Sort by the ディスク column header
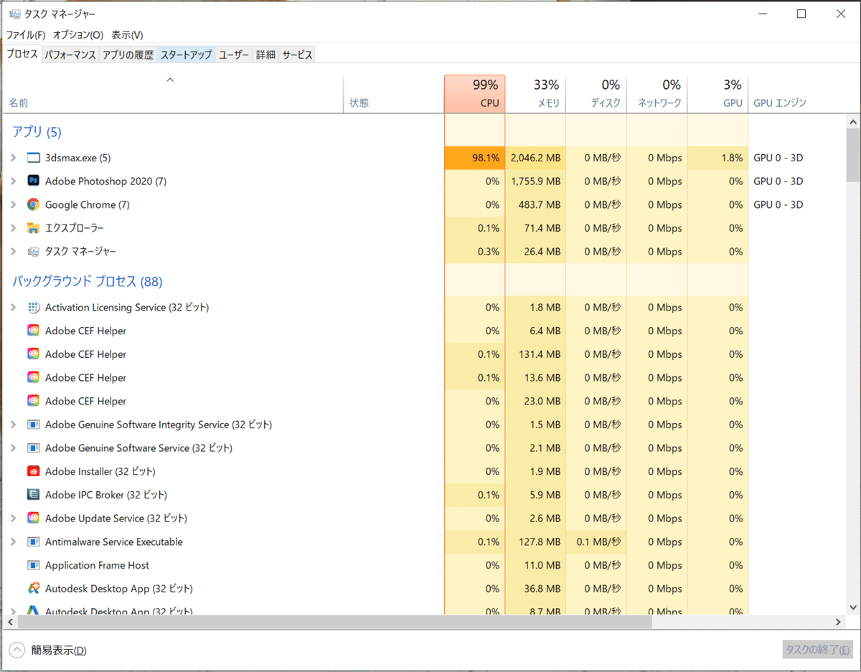This screenshot has height=672, width=861. click(596, 94)
